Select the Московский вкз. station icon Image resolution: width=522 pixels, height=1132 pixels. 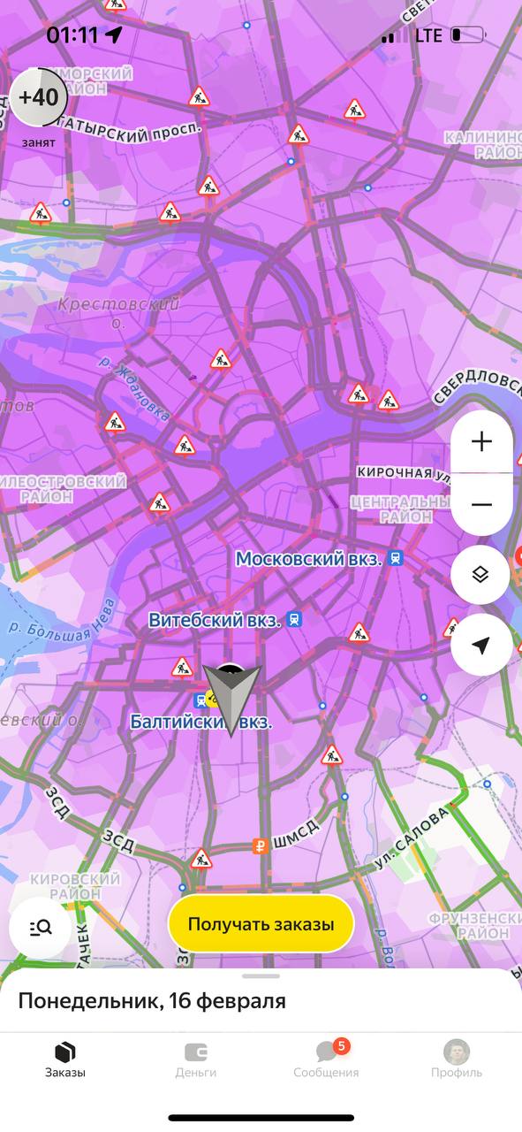point(396,559)
